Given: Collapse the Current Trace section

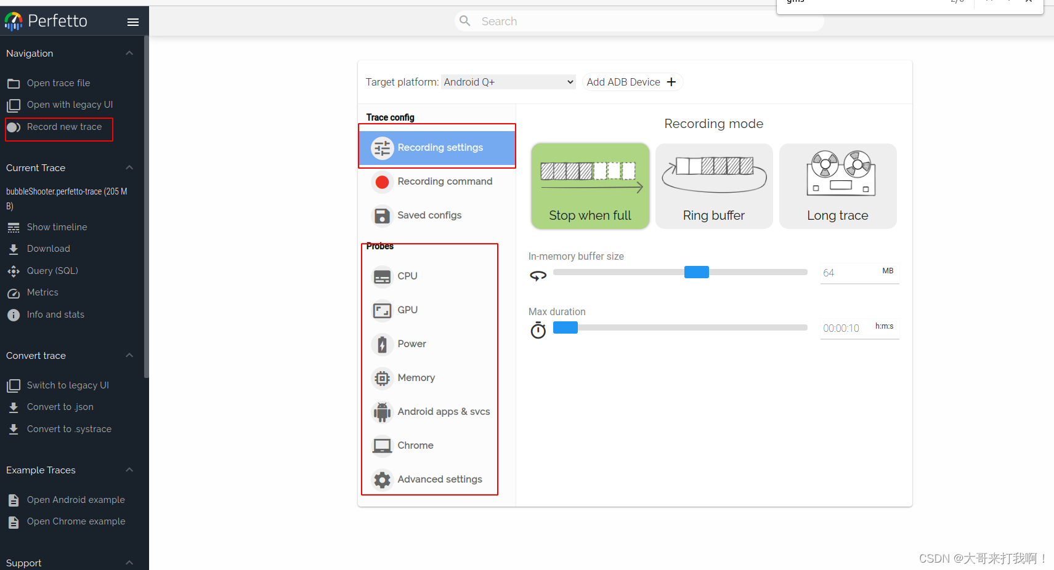Looking at the screenshot, I should pos(129,168).
